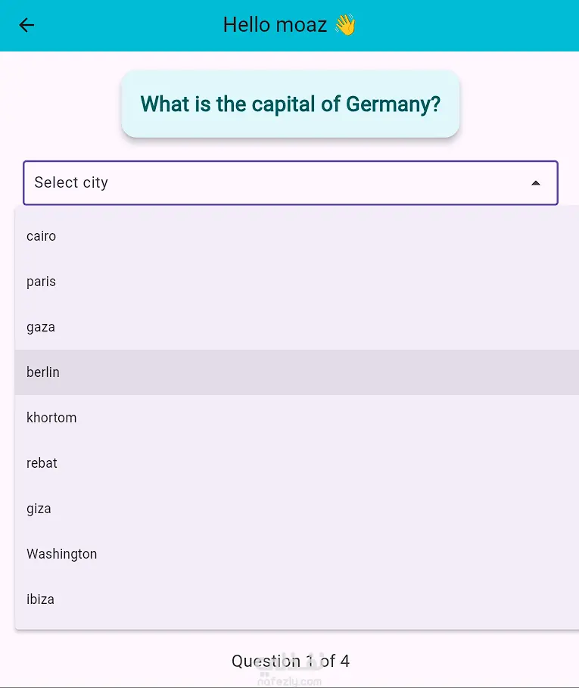The width and height of the screenshot is (579, 688).
Task: Click the waving hand emoji
Action: 345,24
